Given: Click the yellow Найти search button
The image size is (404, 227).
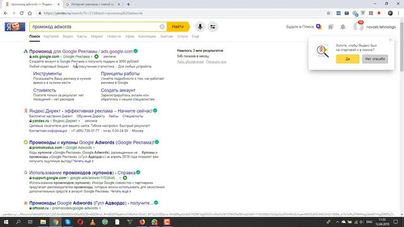Looking at the screenshot, I should [178, 26].
